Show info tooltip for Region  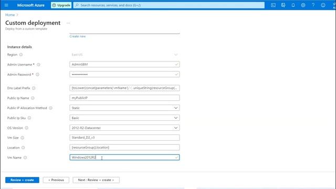click(x=21, y=55)
